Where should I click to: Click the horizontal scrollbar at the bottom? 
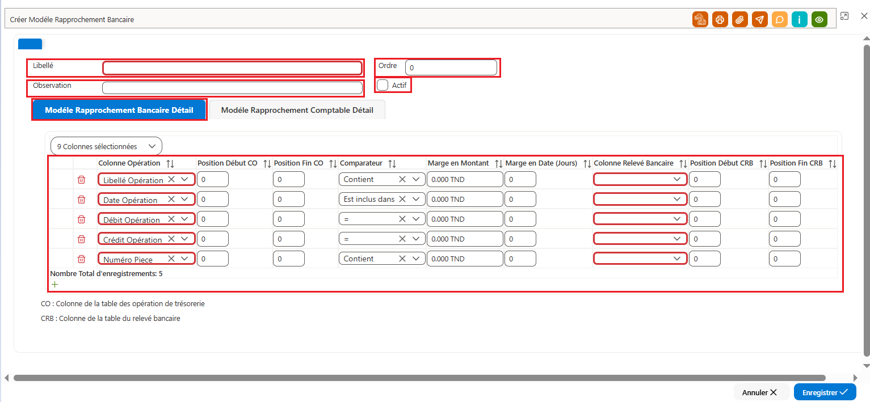[419, 378]
